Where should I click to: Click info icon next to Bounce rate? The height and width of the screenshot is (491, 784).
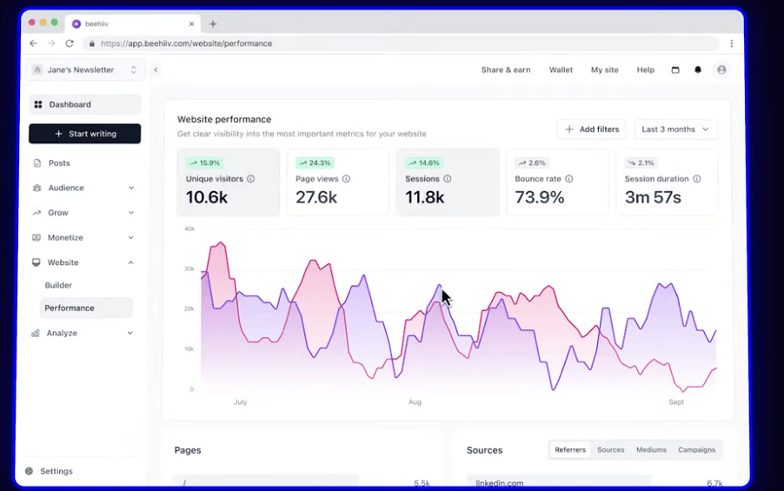(x=569, y=178)
